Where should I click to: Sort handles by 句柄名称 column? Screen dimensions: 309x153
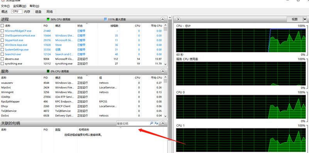point(84,130)
